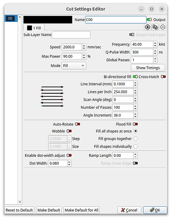Click the Max Power value field

pyautogui.click(x=72, y=57)
